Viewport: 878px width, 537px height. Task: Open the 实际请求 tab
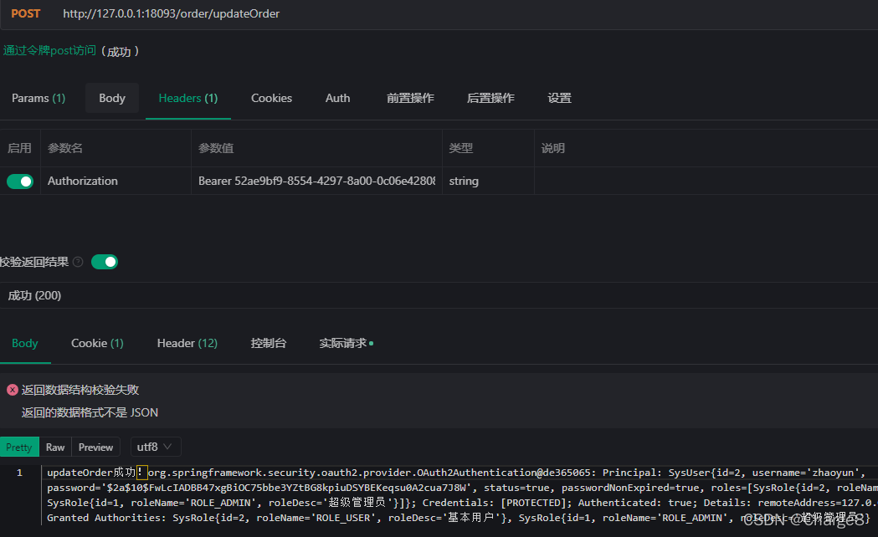click(346, 343)
